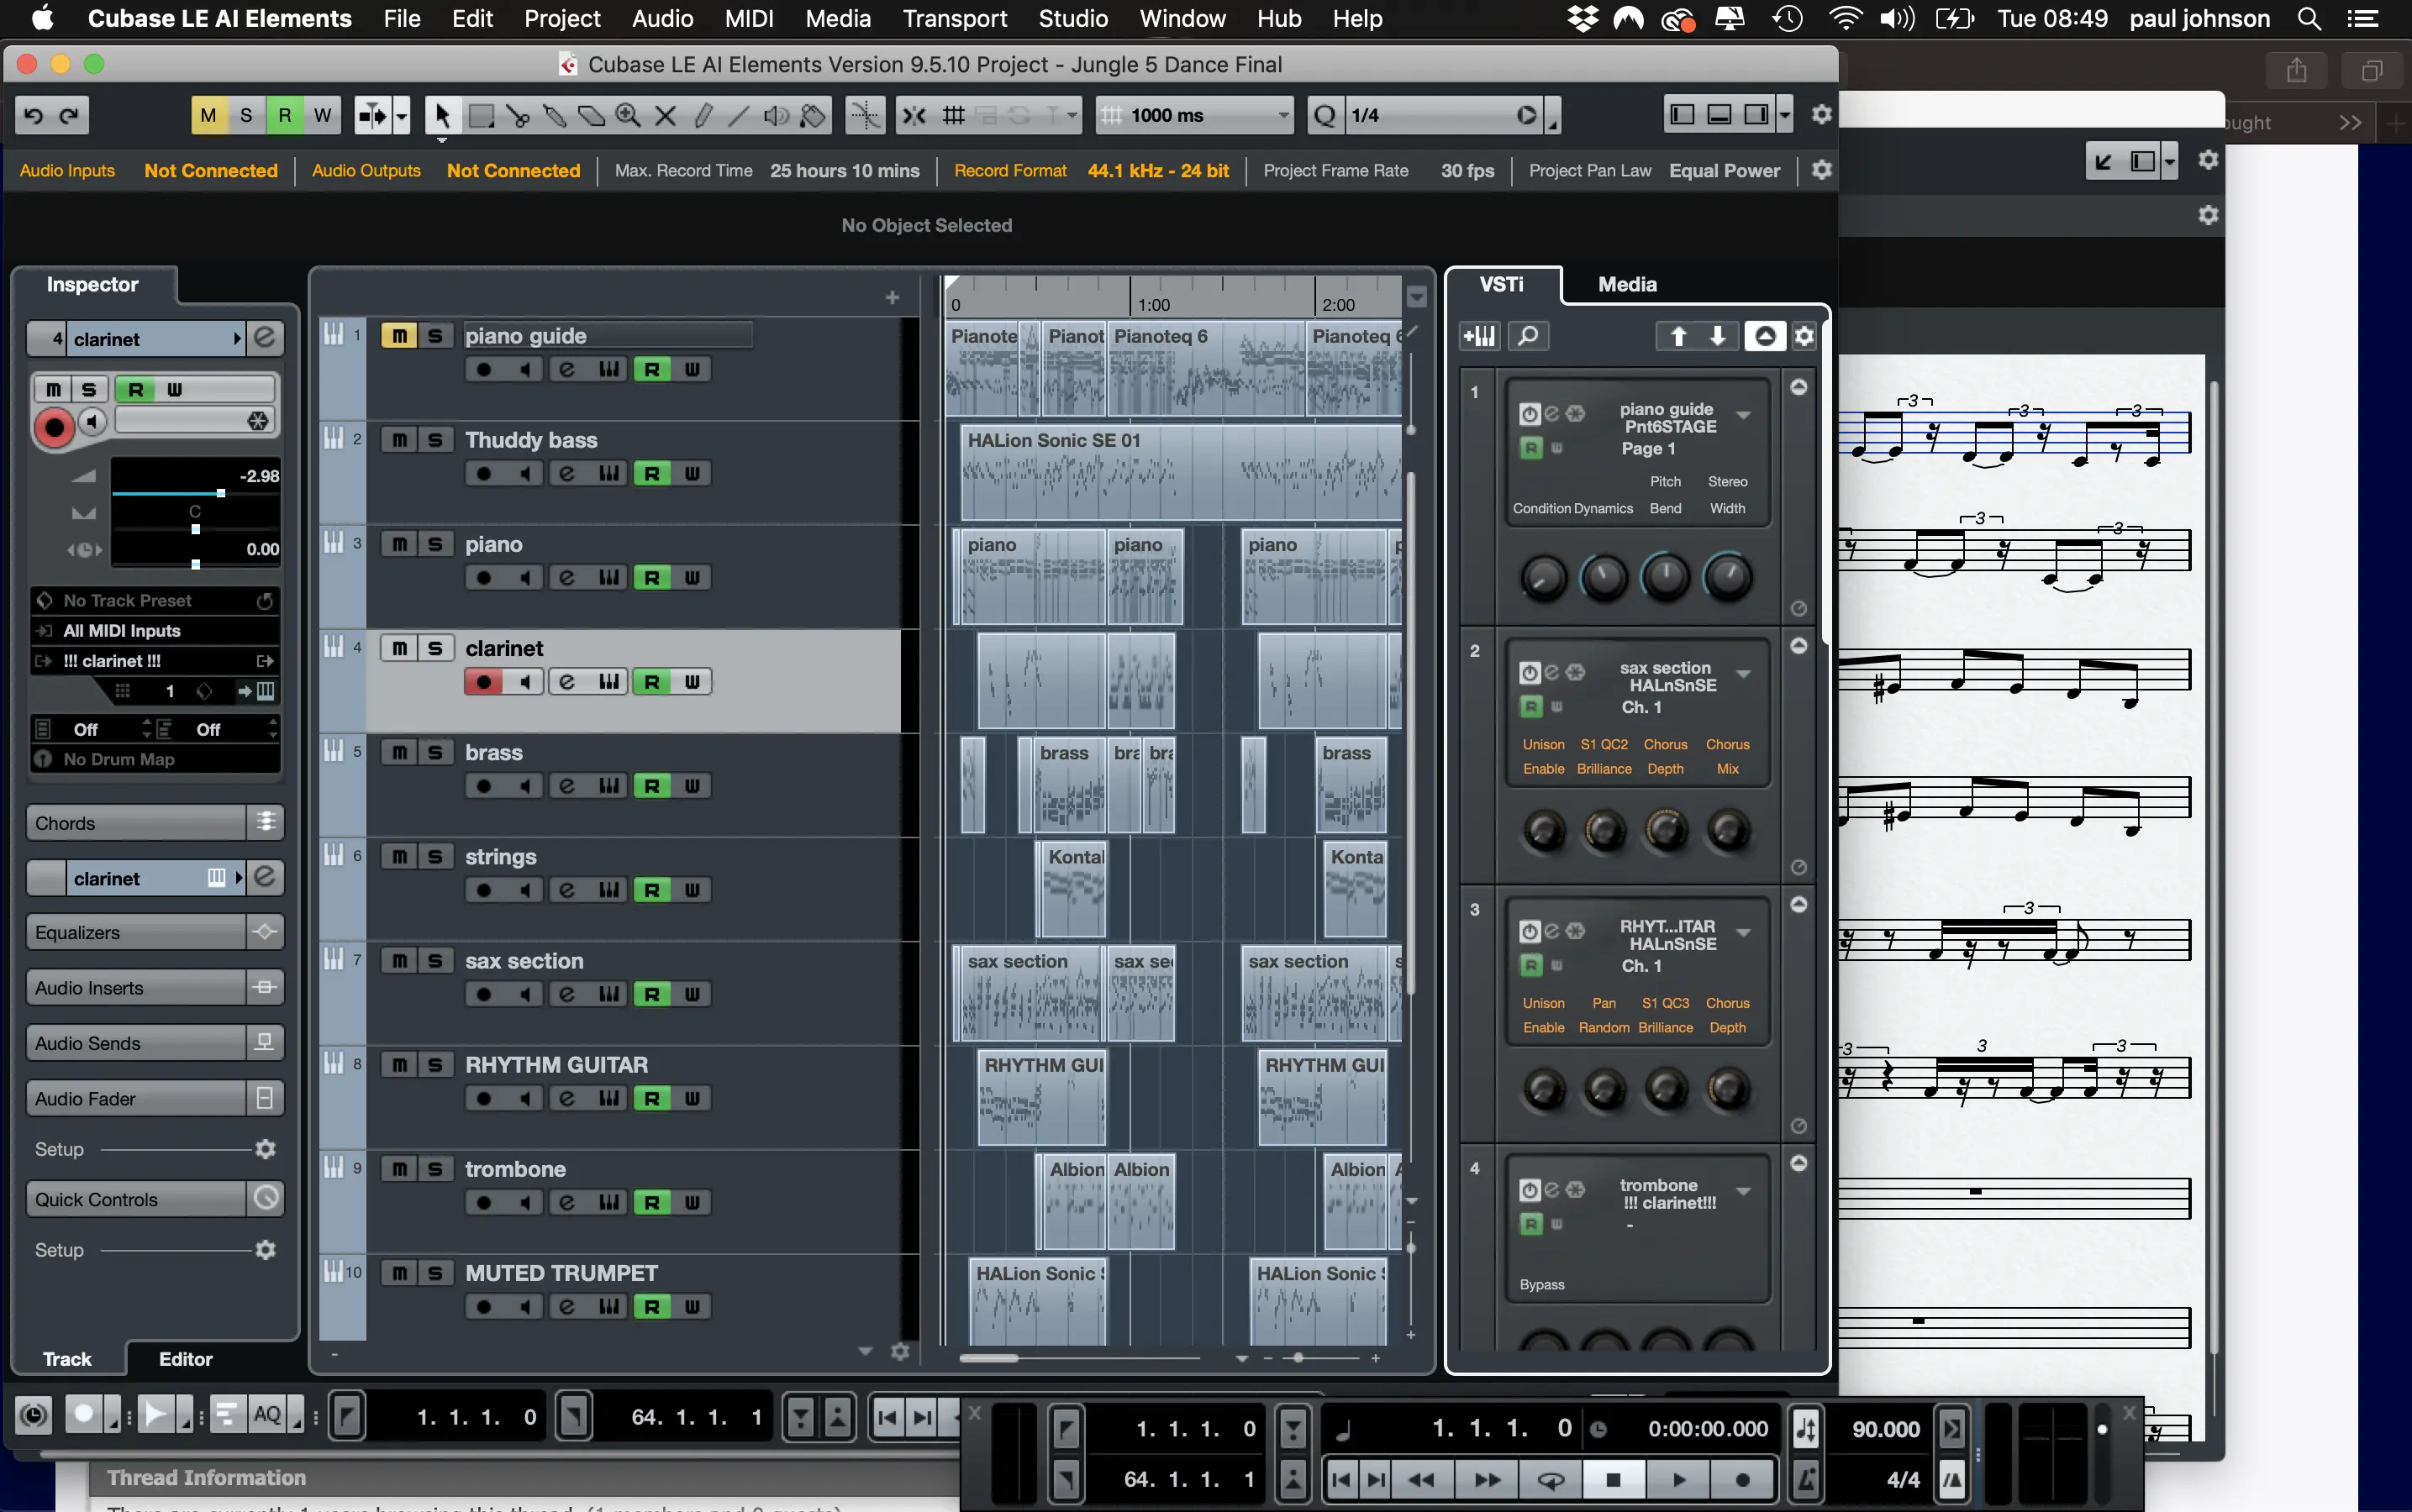Open Find Instruments search in VSTi panel
Screen dimensions: 2412x1512
tap(1528, 336)
